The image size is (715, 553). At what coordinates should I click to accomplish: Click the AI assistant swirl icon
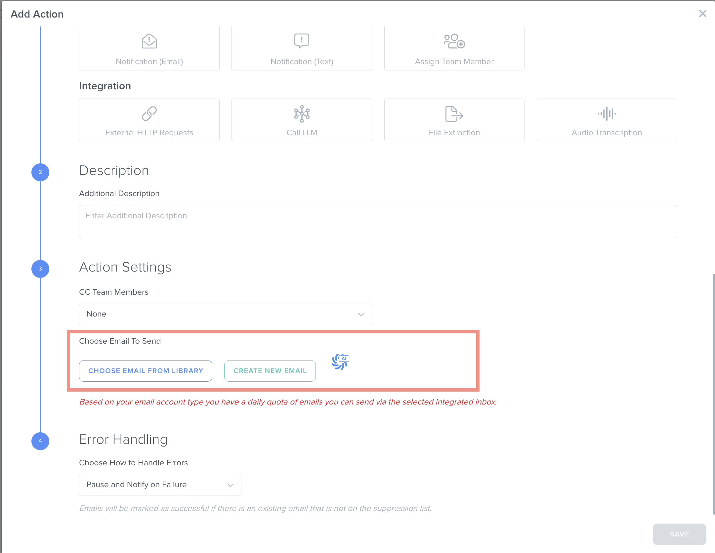(x=340, y=362)
